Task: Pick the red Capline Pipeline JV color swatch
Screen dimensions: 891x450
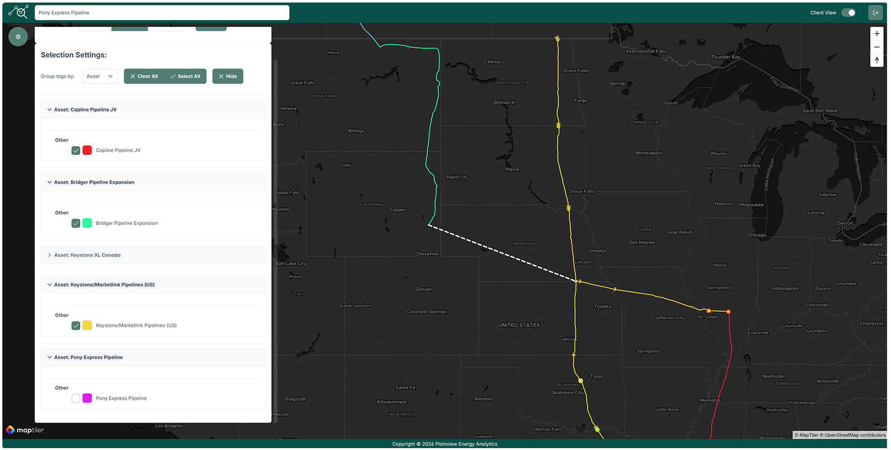Action: 88,150
